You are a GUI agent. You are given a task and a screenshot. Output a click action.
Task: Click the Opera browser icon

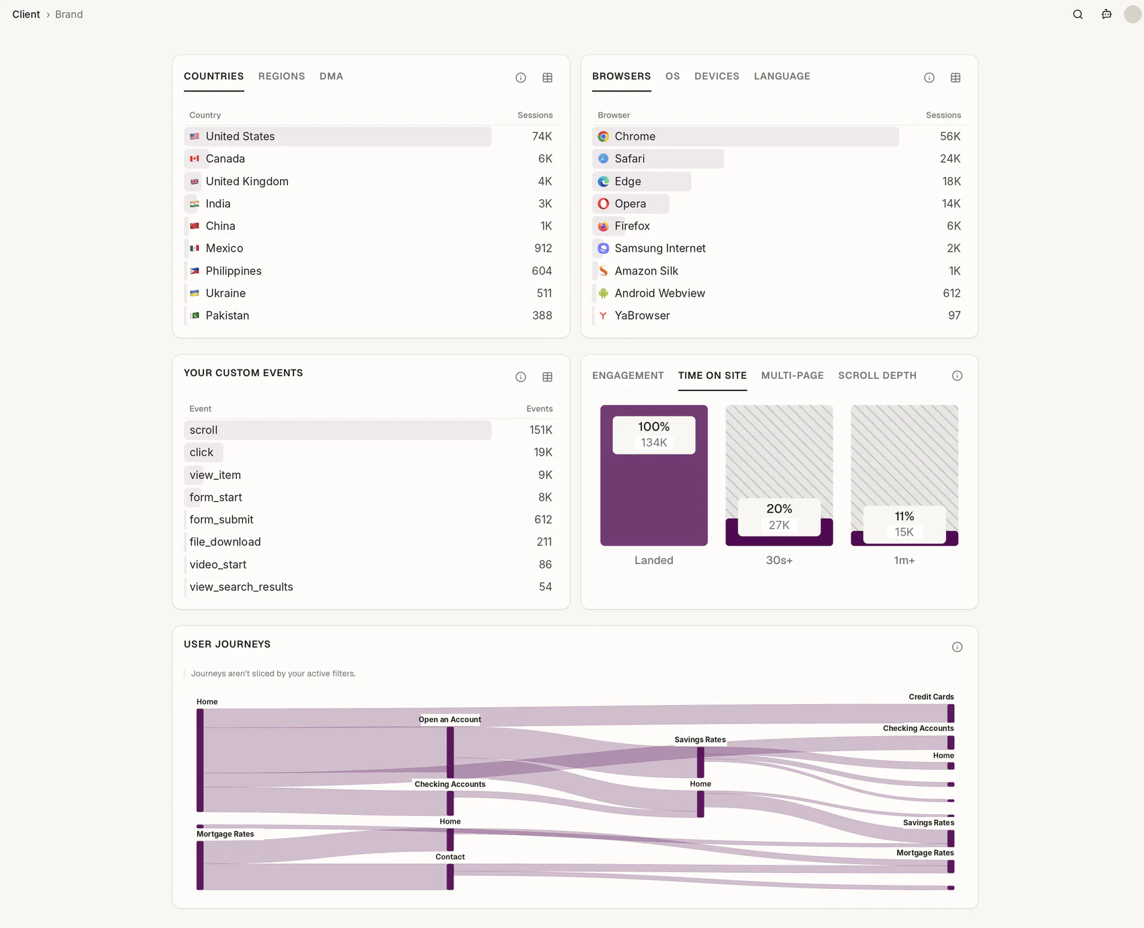point(604,204)
